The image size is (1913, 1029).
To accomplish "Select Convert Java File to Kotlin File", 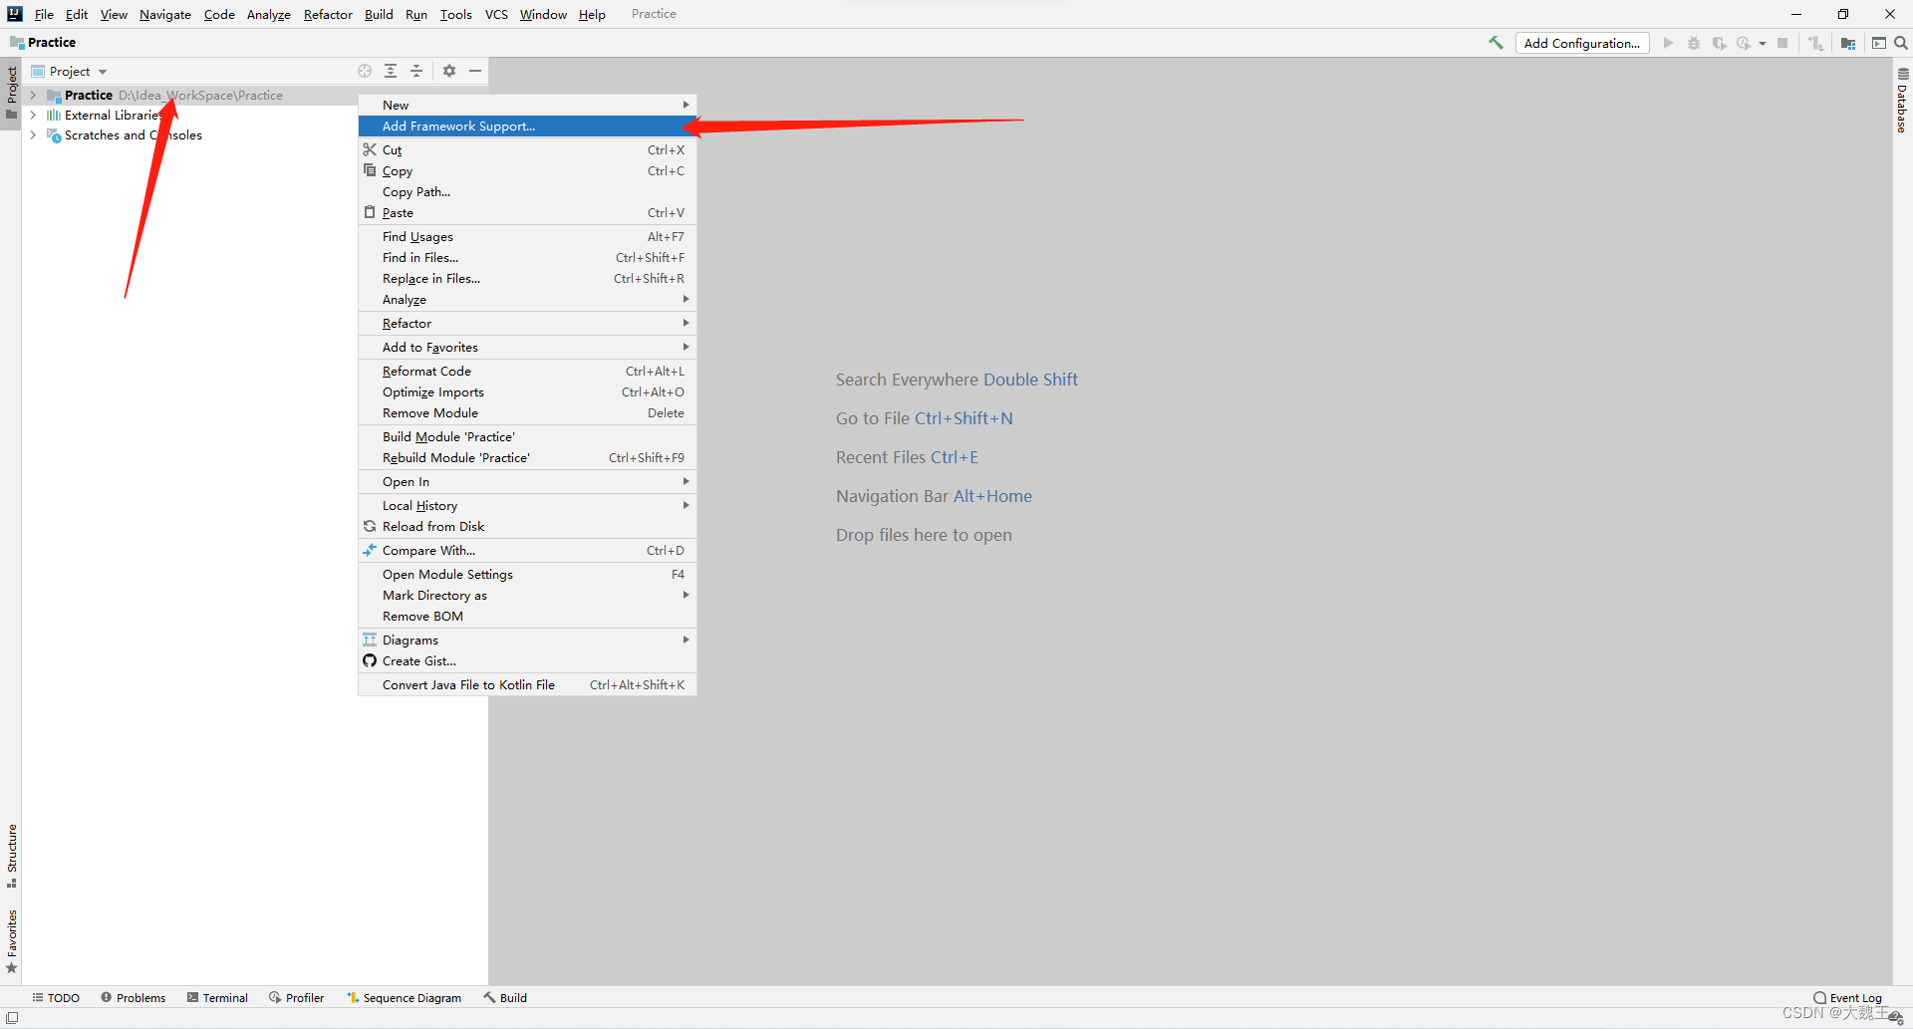I will tap(527, 685).
